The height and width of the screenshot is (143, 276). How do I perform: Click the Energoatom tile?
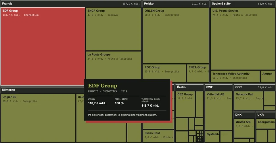(266, 124)
